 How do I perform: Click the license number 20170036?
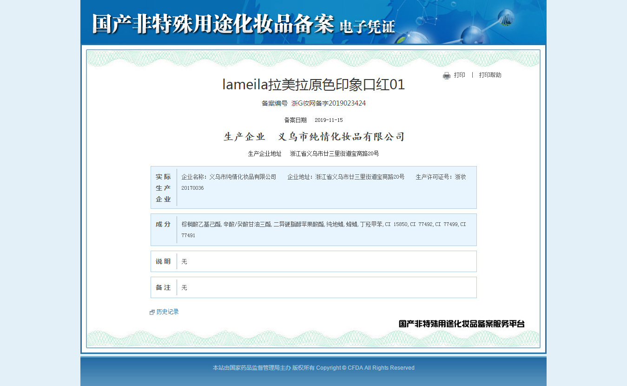click(x=192, y=188)
